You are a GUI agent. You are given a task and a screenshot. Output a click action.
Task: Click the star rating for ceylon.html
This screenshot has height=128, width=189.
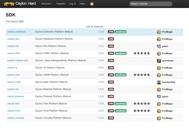click(142, 53)
